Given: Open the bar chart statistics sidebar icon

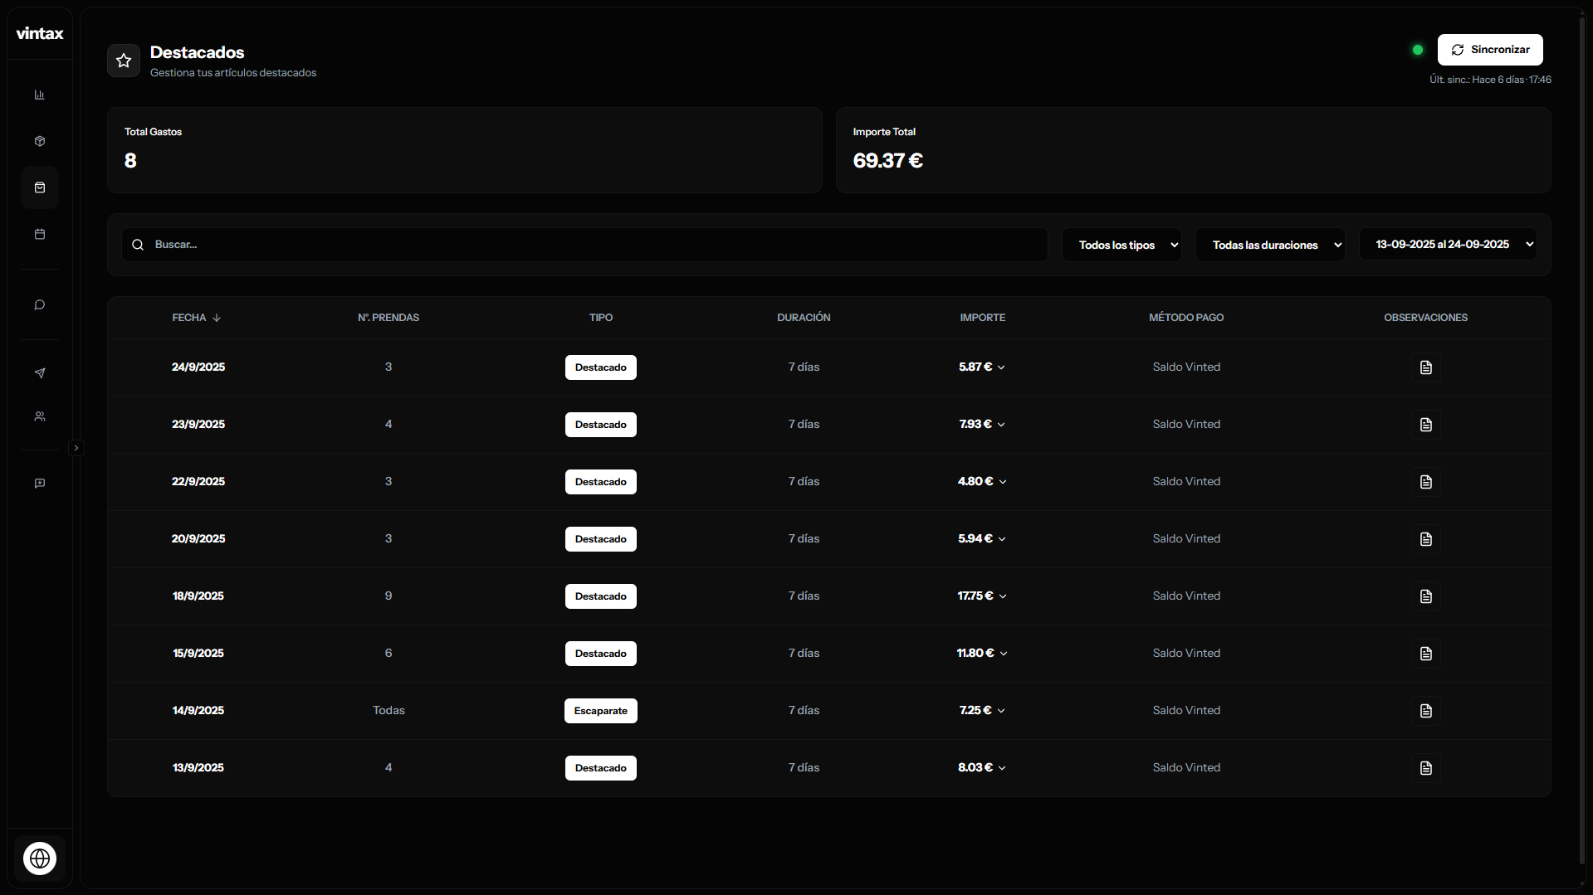Looking at the screenshot, I should pyautogui.click(x=39, y=95).
